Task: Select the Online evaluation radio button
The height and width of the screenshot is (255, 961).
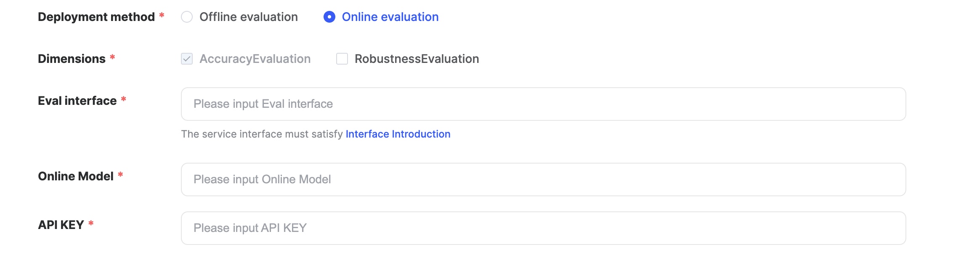Action: coord(329,17)
